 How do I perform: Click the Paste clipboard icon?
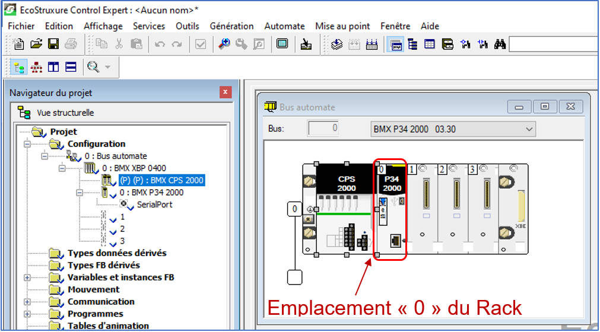pyautogui.click(x=136, y=44)
